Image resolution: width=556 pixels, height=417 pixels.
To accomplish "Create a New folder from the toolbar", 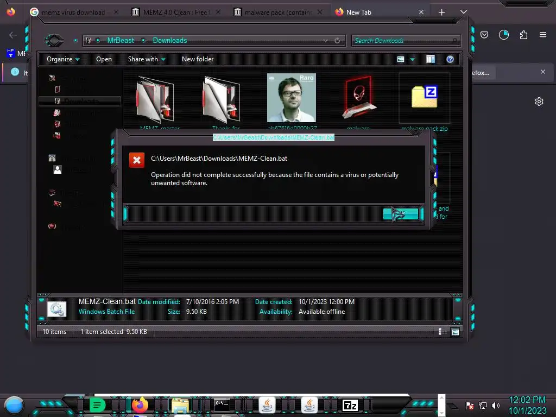I will coord(198,59).
